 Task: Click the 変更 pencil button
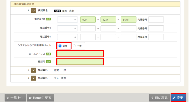pos(178,98)
